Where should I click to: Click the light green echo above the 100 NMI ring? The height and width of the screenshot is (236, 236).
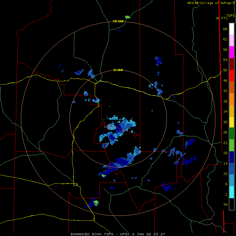128,17
